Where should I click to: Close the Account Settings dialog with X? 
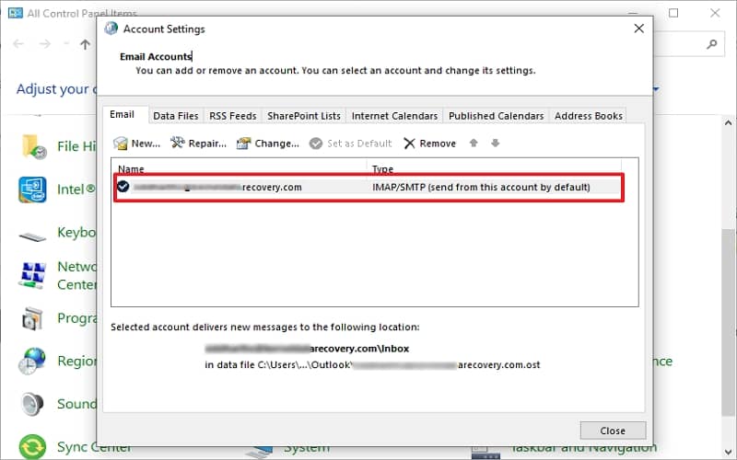click(x=638, y=29)
